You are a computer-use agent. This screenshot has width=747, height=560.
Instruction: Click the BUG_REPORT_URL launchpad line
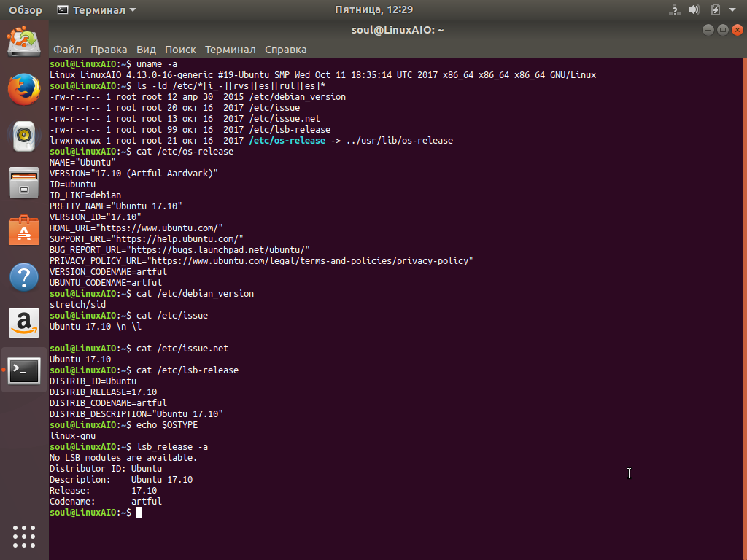pyautogui.click(x=179, y=250)
